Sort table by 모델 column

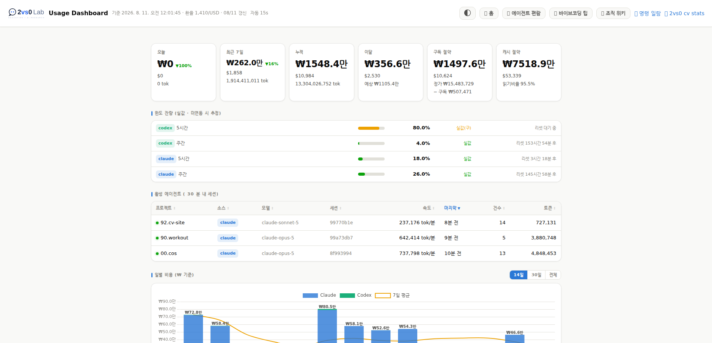[x=267, y=208]
